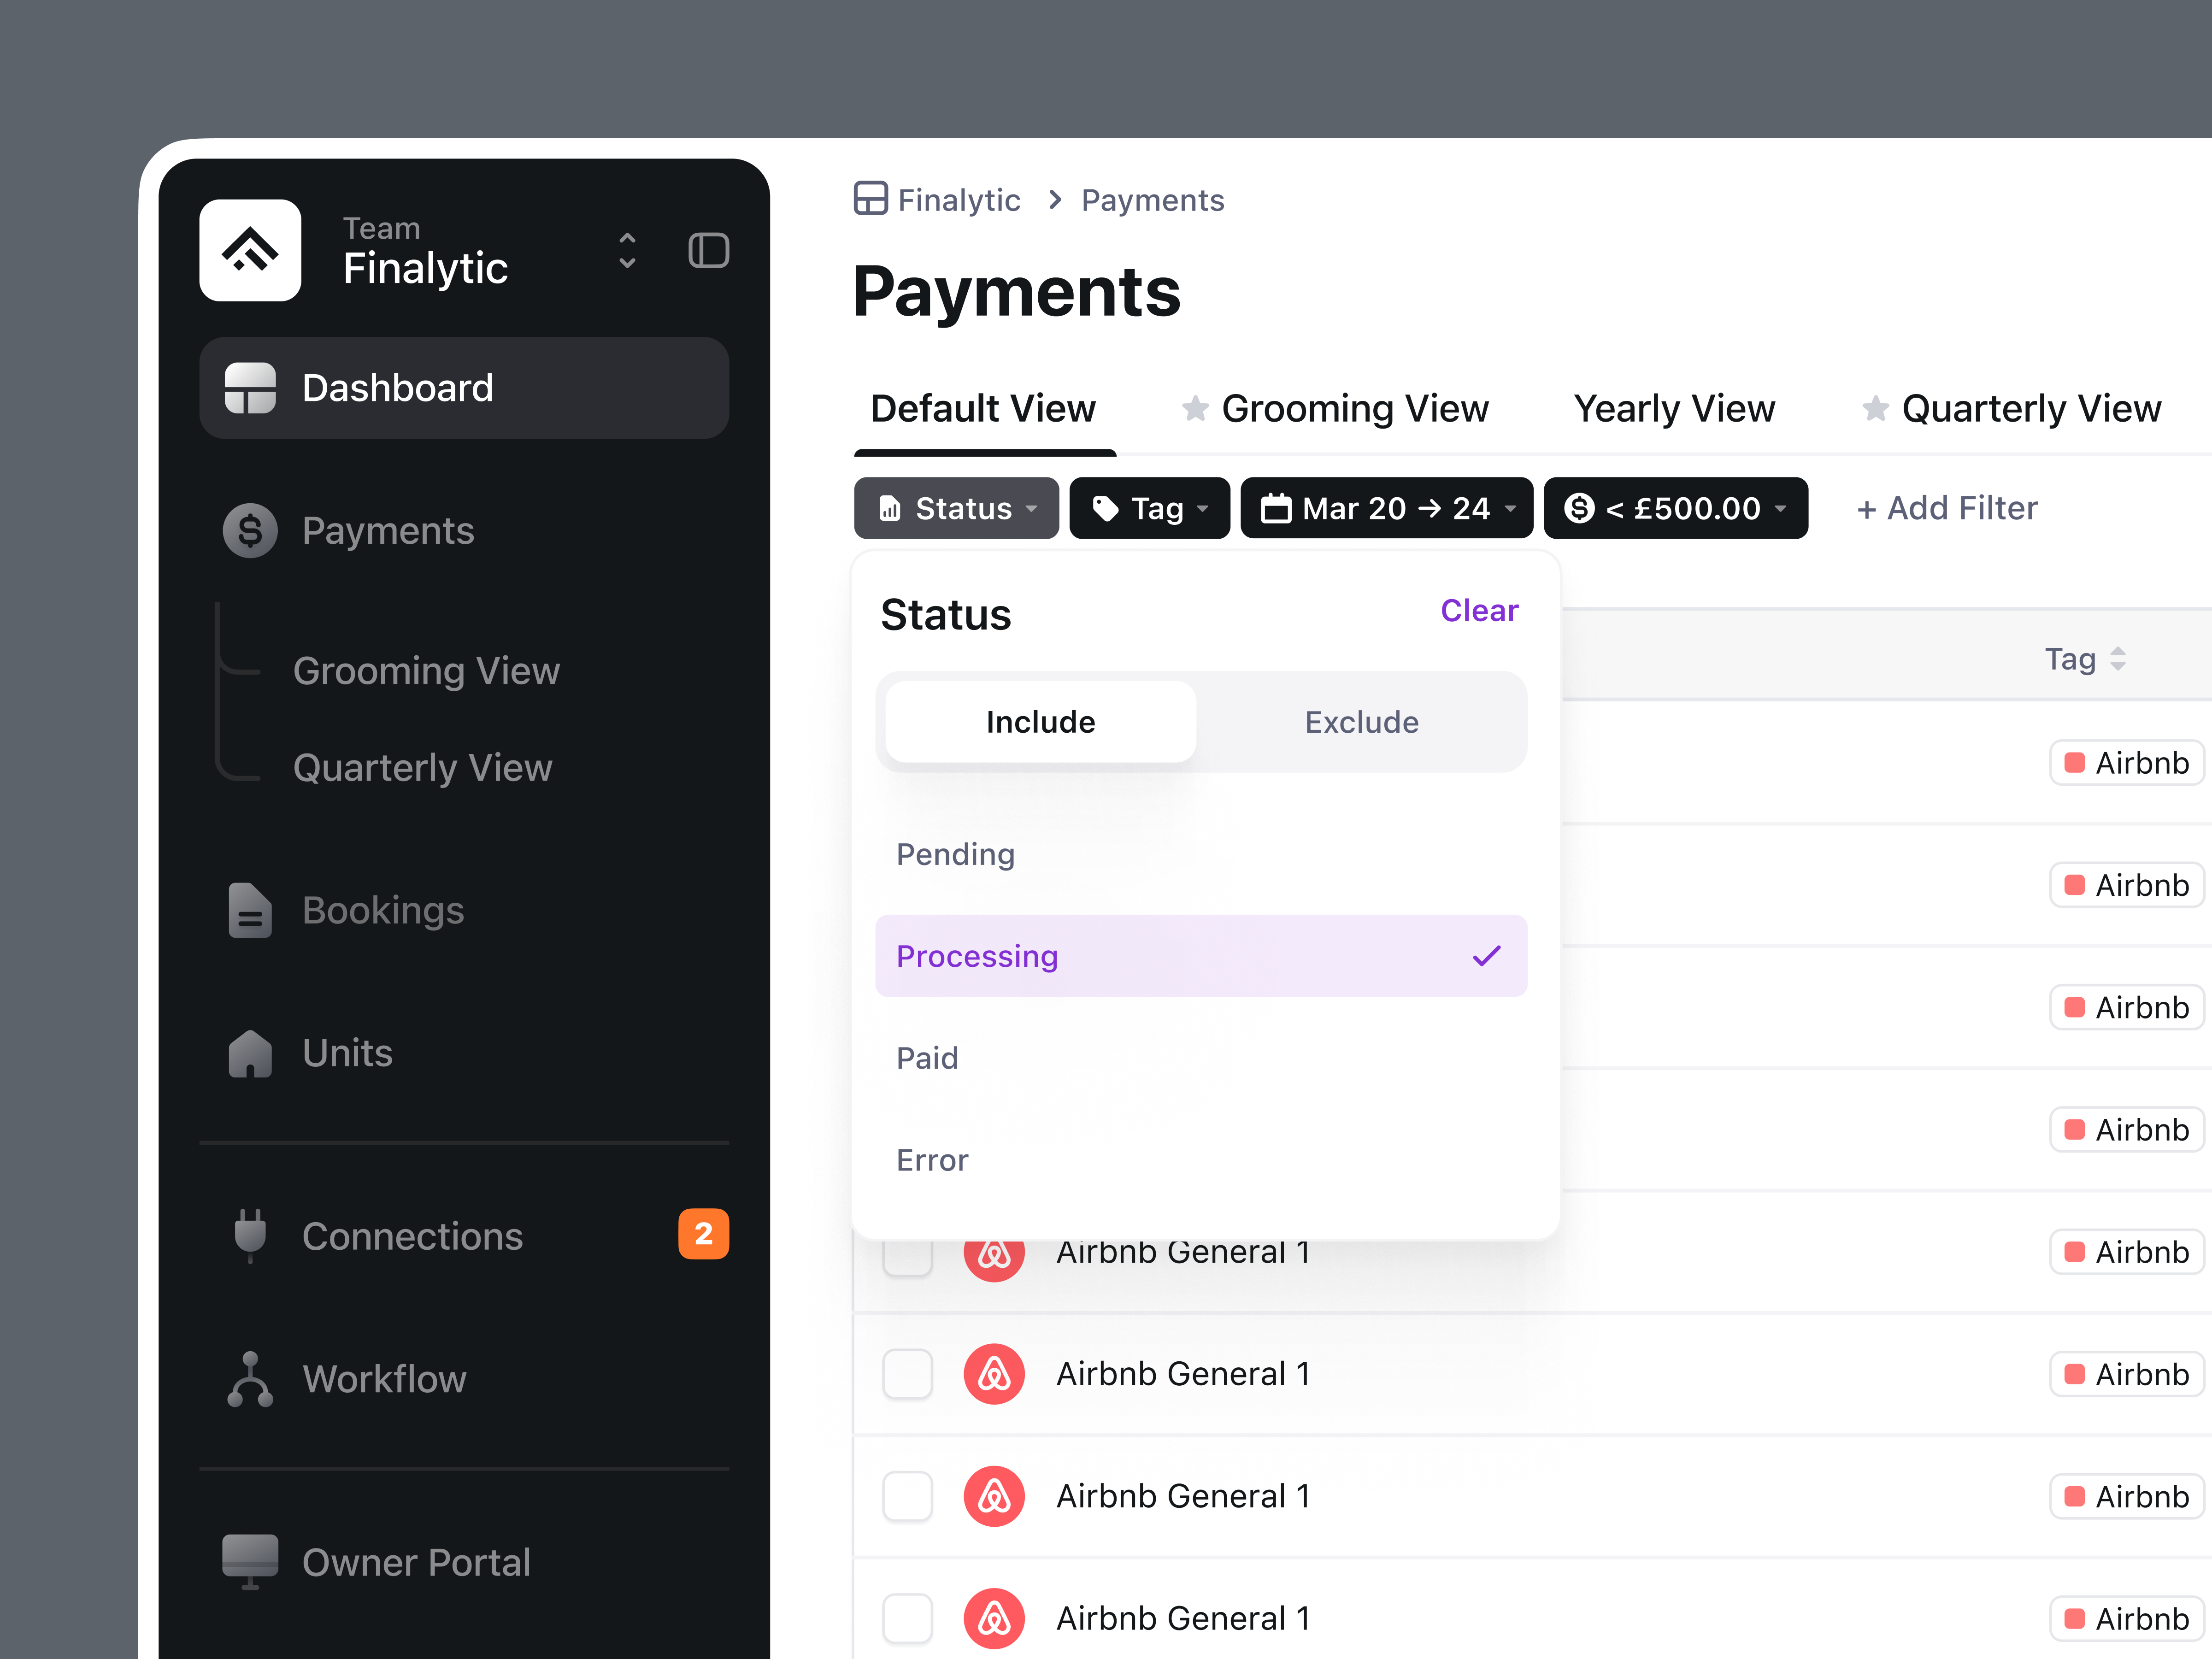Image resolution: width=2212 pixels, height=1659 pixels.
Task: Deselect the Processing status option
Action: [x=1201, y=956]
